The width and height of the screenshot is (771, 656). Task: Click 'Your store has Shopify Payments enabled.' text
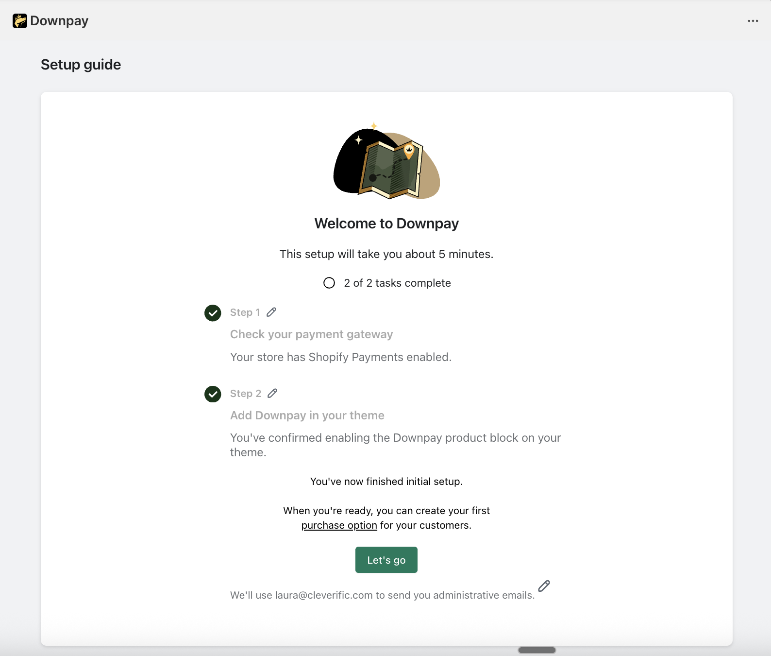click(x=341, y=357)
